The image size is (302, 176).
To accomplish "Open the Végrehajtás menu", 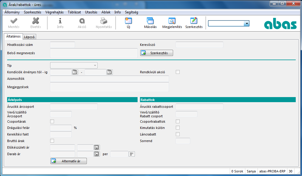I will [55, 12].
